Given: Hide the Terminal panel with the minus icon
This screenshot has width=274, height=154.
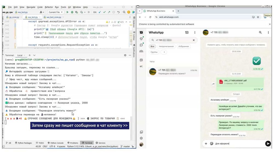Looking at the screenshot, I should [x=130, y=55].
